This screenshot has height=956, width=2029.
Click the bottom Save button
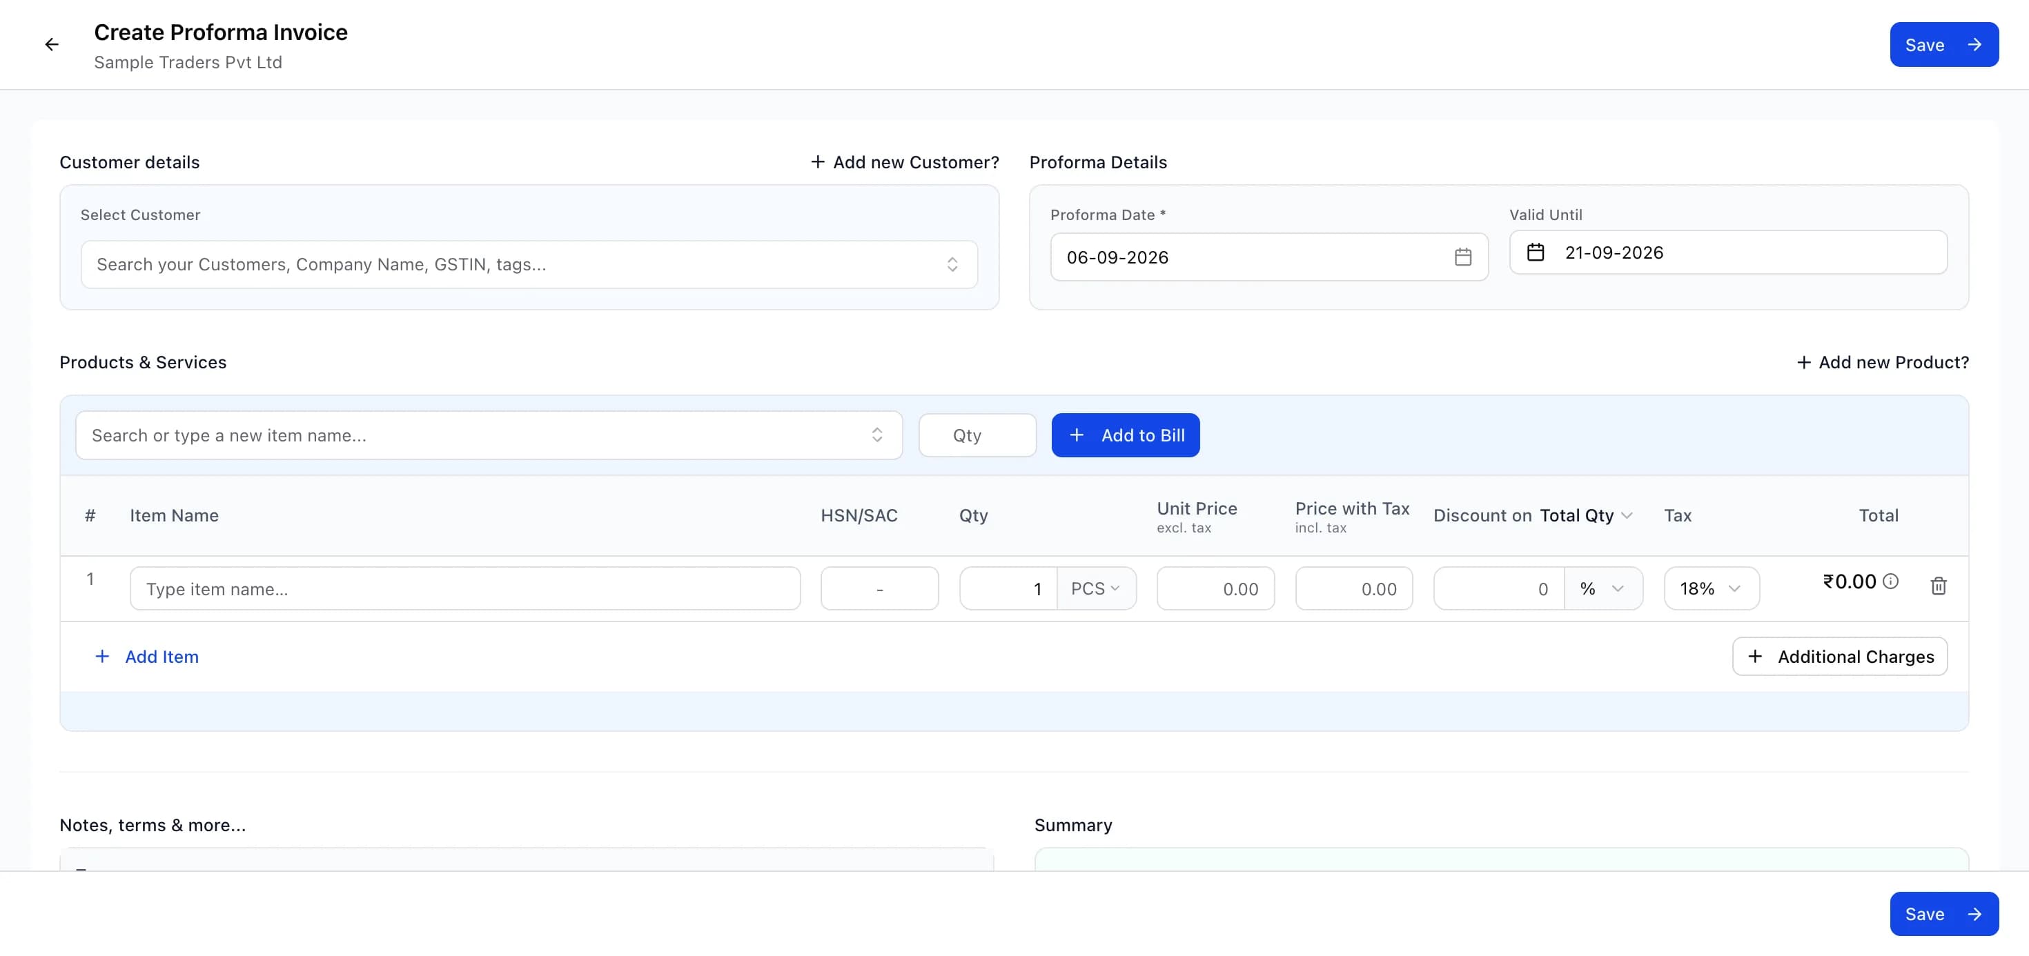pyautogui.click(x=1943, y=913)
